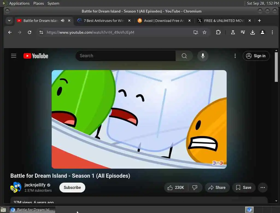The height and width of the screenshot is (213, 280).
Task: Open the System menu
Action: coord(53,3)
